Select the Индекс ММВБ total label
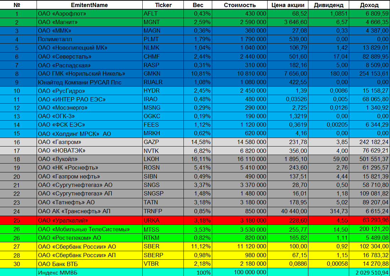The image size is (390, 276). [89, 272]
